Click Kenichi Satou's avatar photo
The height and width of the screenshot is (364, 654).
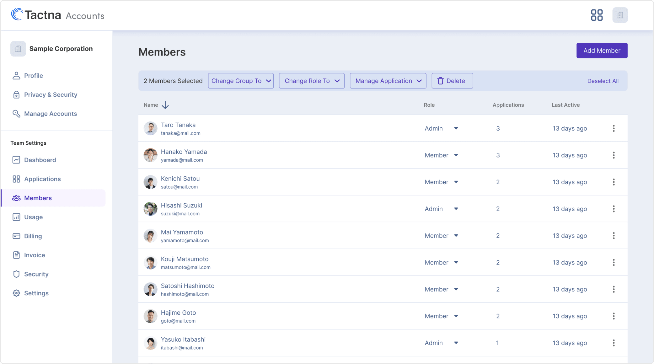pyautogui.click(x=150, y=182)
